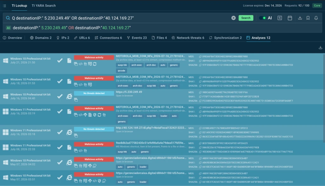Click Internet Explorer icon in May 07 04:02 row
The height and width of the screenshot is (186, 325).
click(69, 163)
